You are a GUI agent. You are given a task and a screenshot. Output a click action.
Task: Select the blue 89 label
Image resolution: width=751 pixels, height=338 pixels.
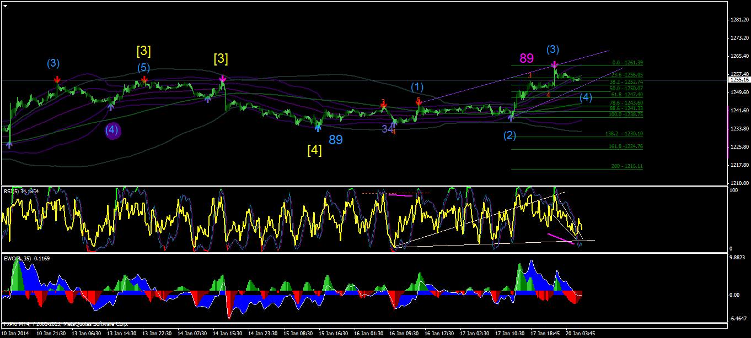click(x=336, y=140)
